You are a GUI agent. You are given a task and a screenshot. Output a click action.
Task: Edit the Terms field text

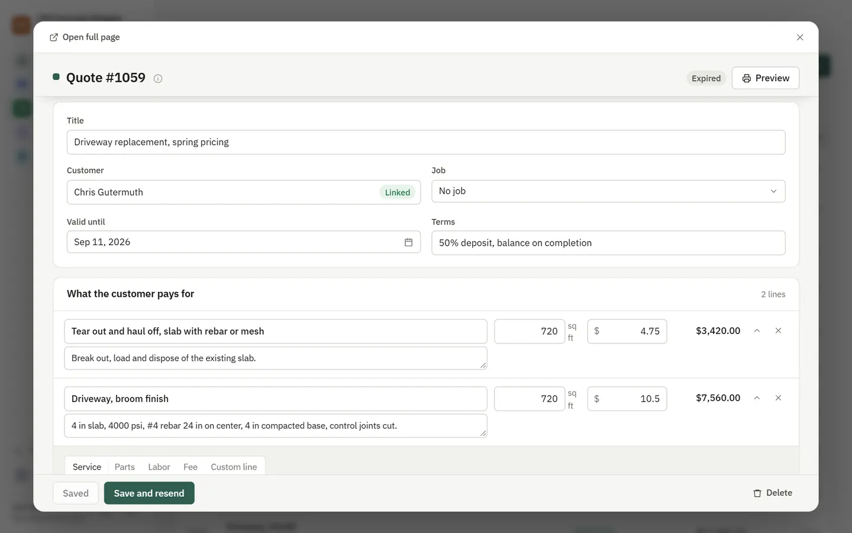pyautogui.click(x=608, y=243)
